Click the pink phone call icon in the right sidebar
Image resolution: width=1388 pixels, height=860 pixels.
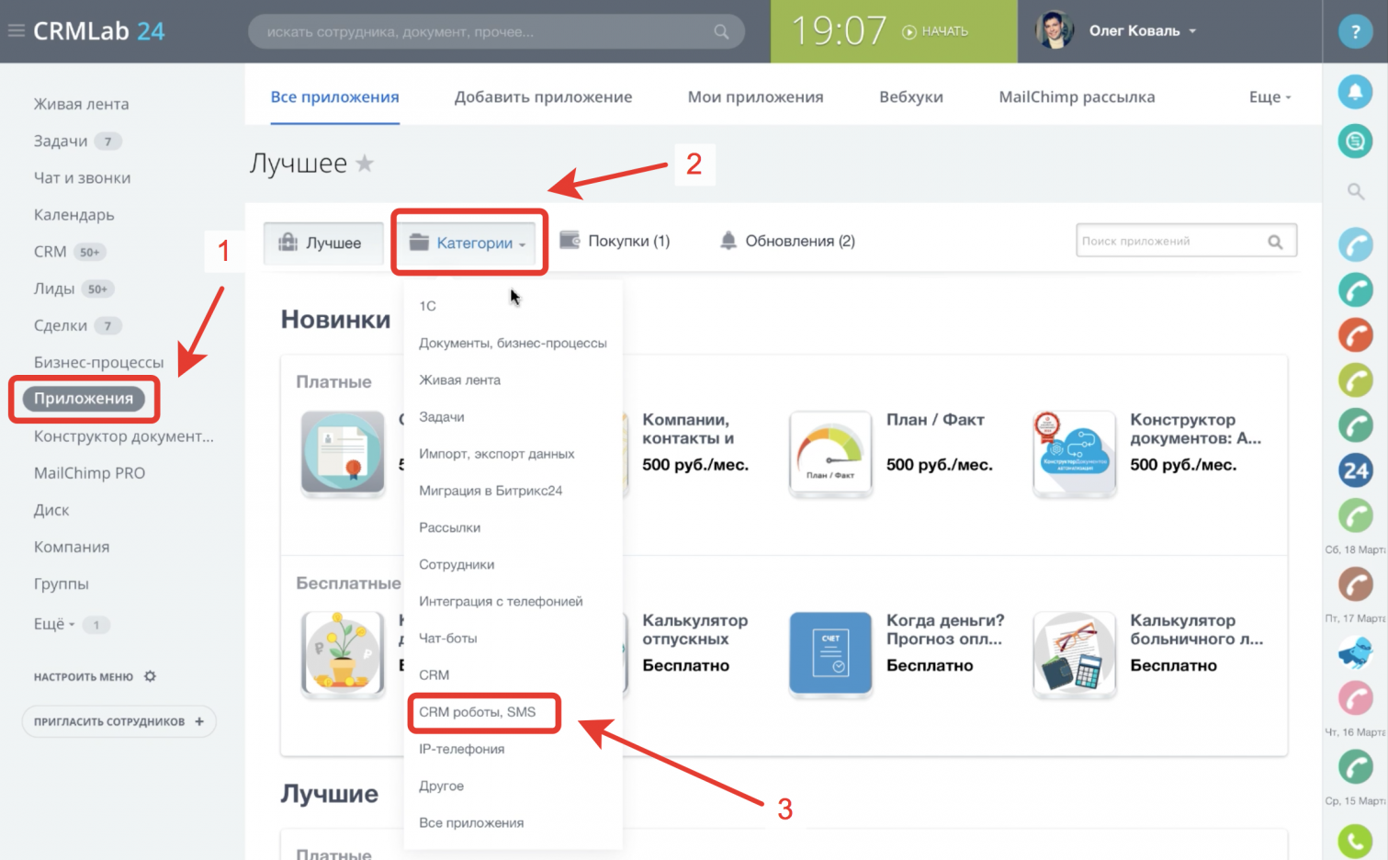tap(1355, 697)
